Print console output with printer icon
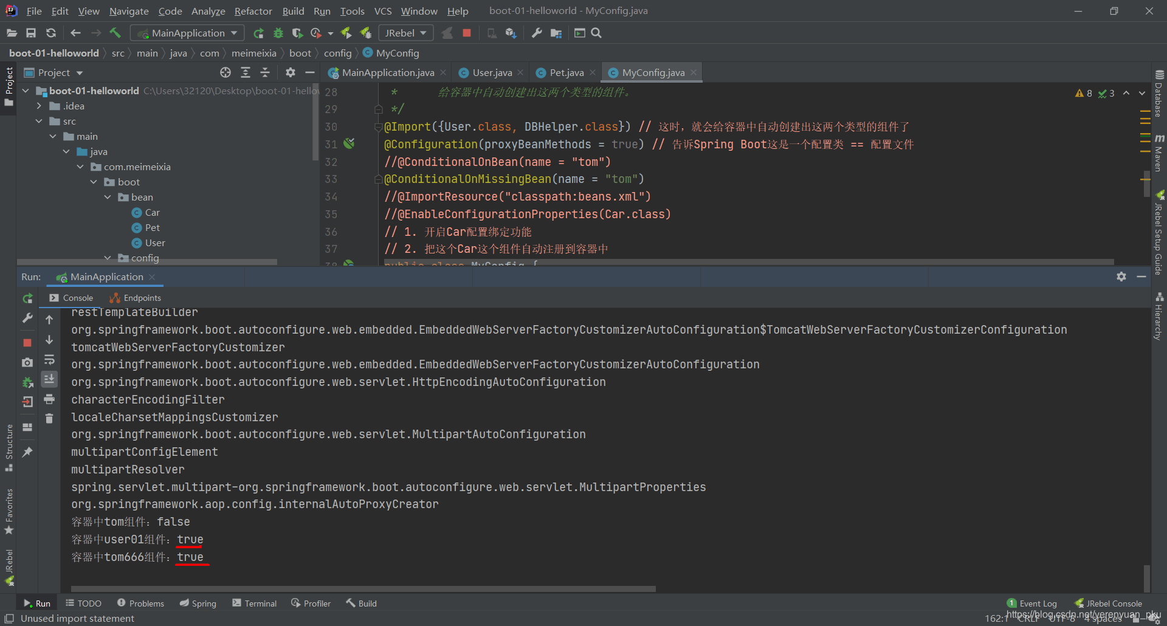 pyautogui.click(x=49, y=399)
